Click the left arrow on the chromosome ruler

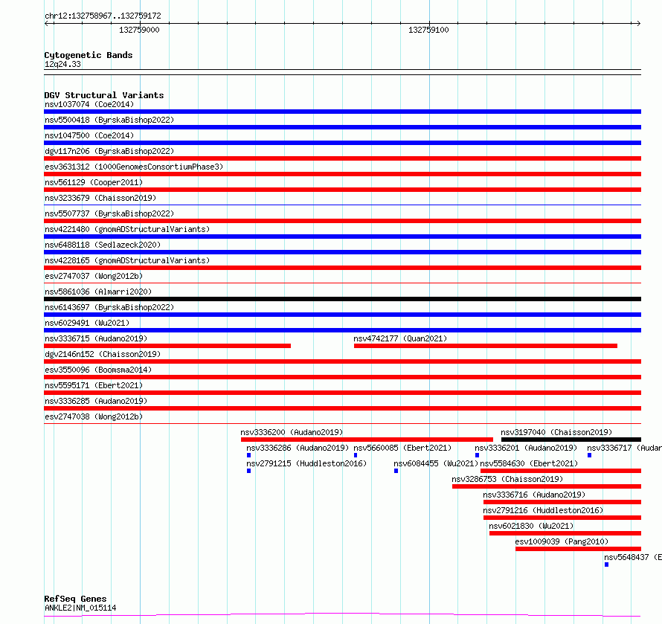[46, 24]
